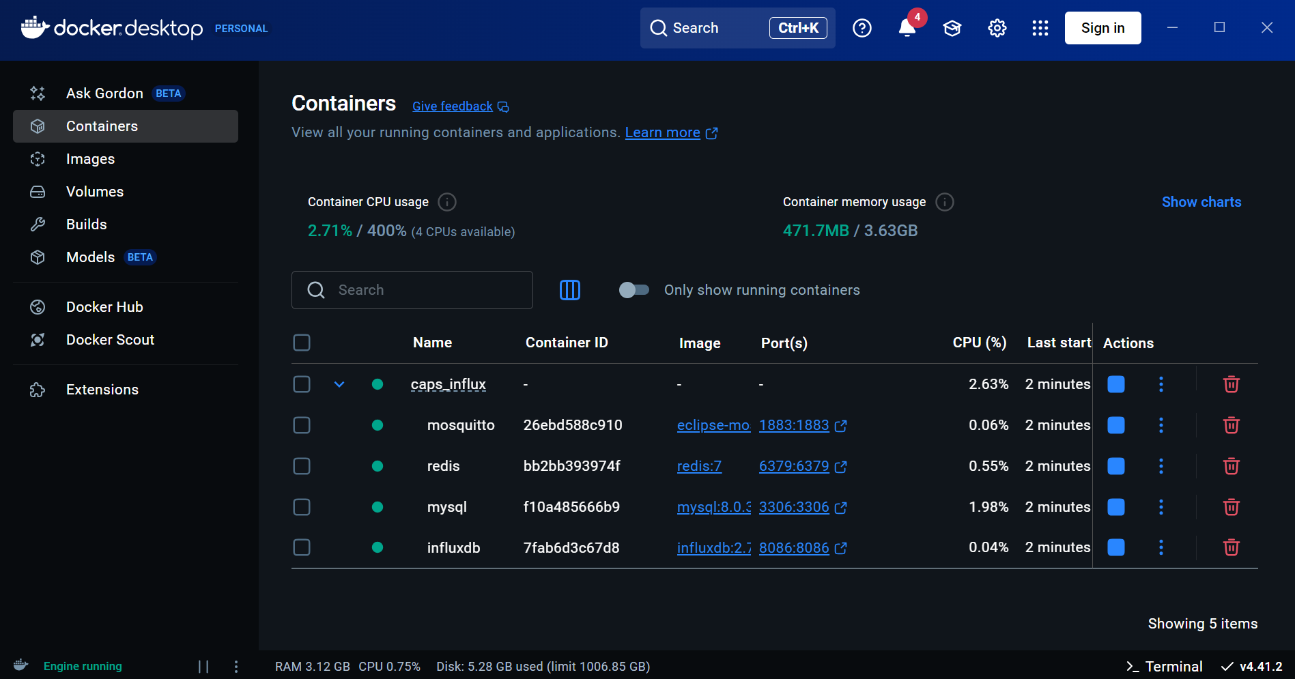The width and height of the screenshot is (1295, 679).
Task: Open more actions menu for redis
Action: [x=1161, y=466]
